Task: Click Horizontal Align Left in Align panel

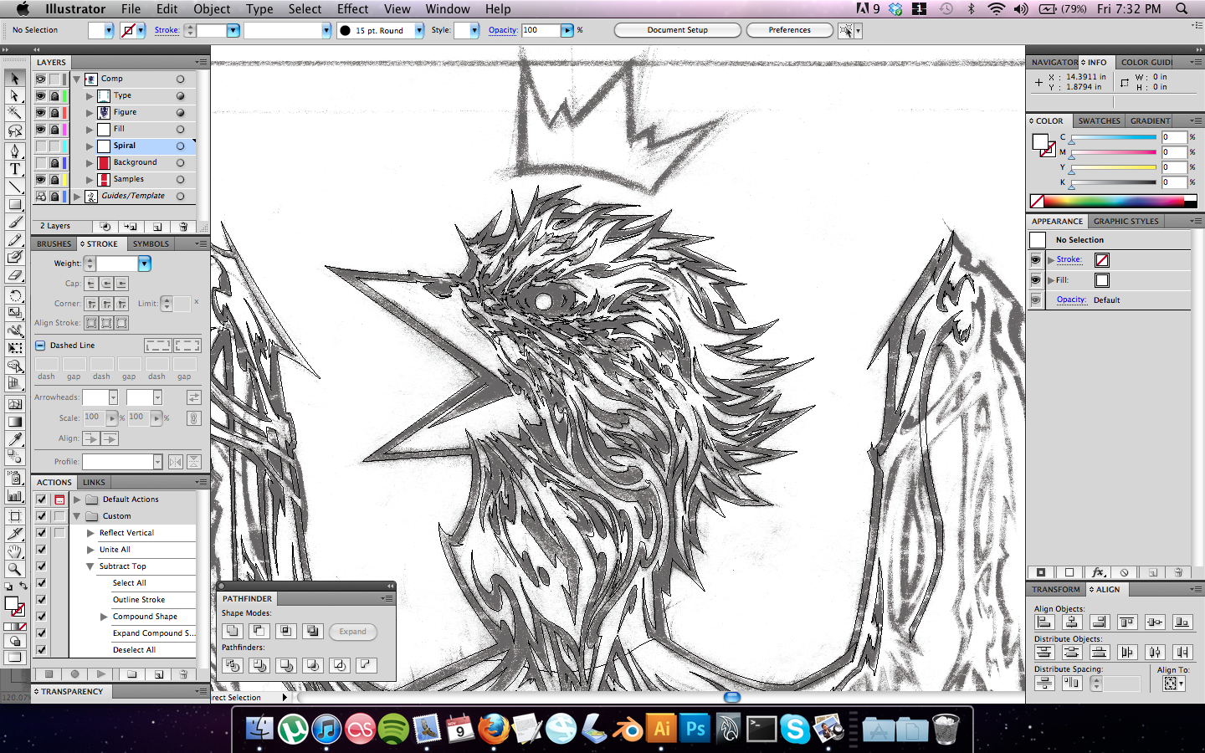Action: point(1044,622)
